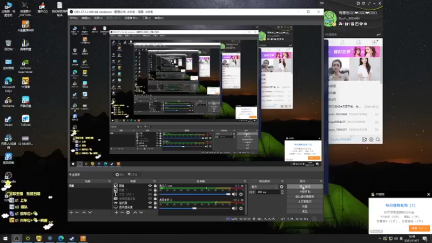Toggle visibility of the display capture source
The image size is (432, 243).
click(x=150, y=207)
